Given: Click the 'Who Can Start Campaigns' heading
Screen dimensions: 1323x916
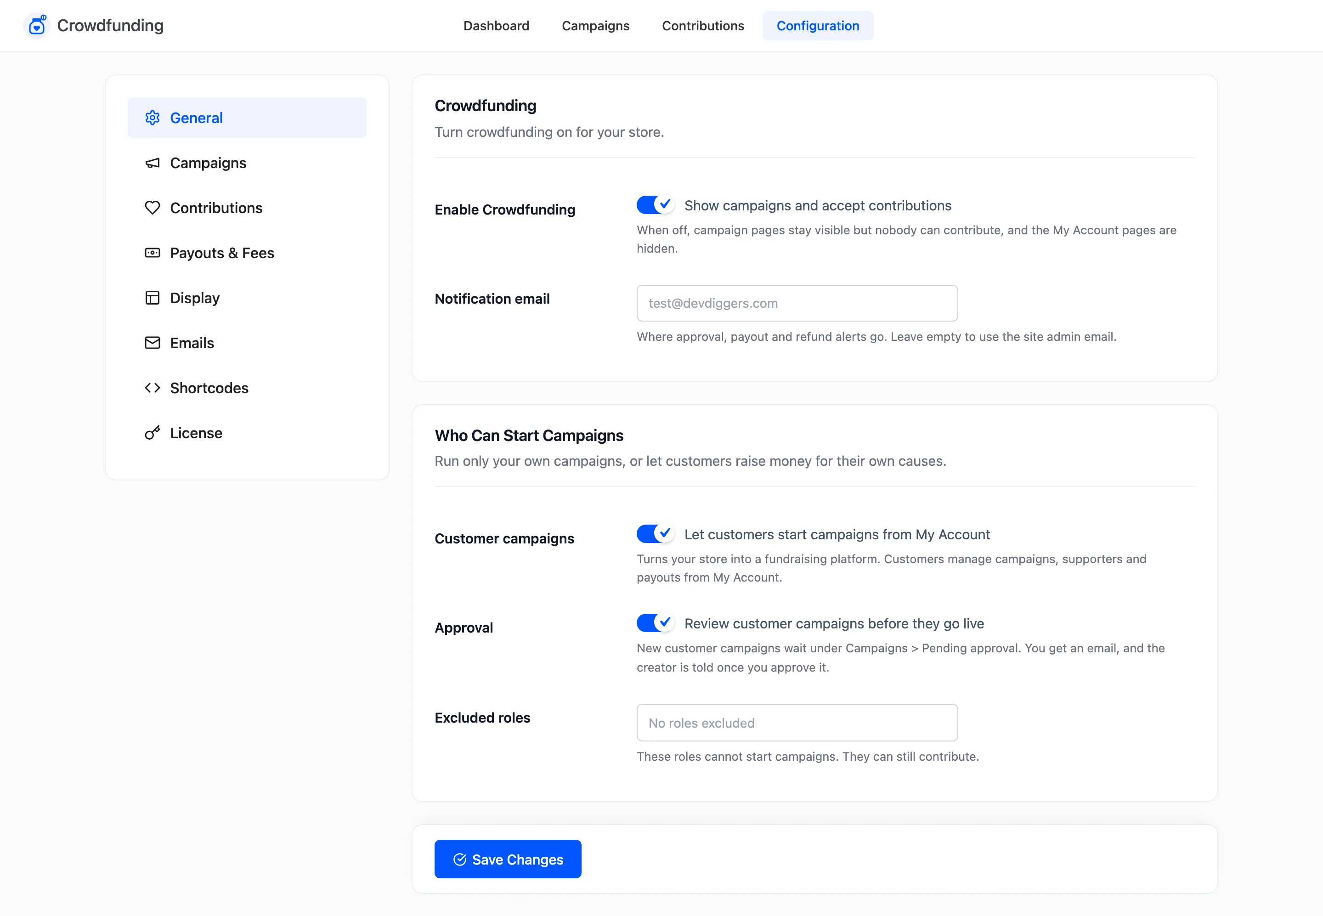Looking at the screenshot, I should (x=529, y=435).
